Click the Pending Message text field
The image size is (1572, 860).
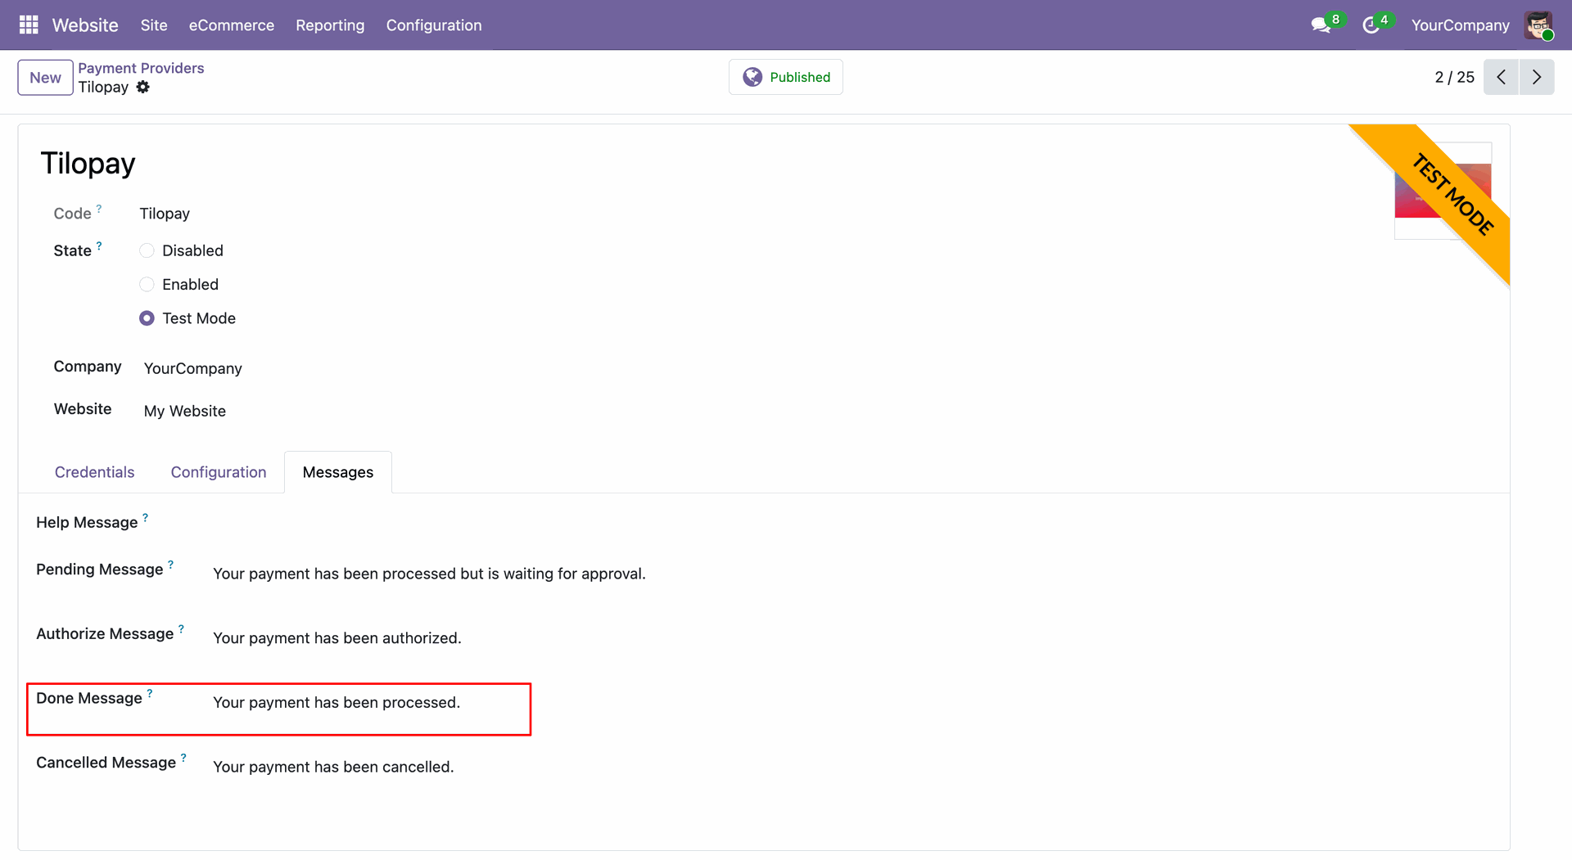click(x=429, y=574)
